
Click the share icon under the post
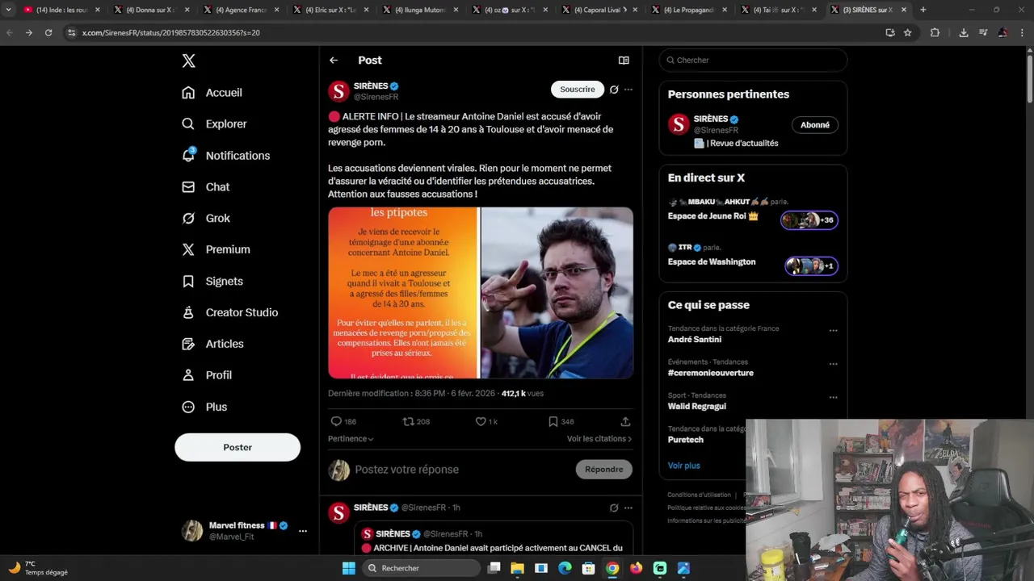pyautogui.click(x=625, y=421)
